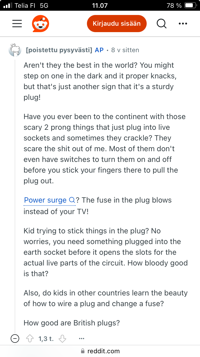Collapse the comment thread with minus icon
This screenshot has width=200, height=357.
(15, 339)
